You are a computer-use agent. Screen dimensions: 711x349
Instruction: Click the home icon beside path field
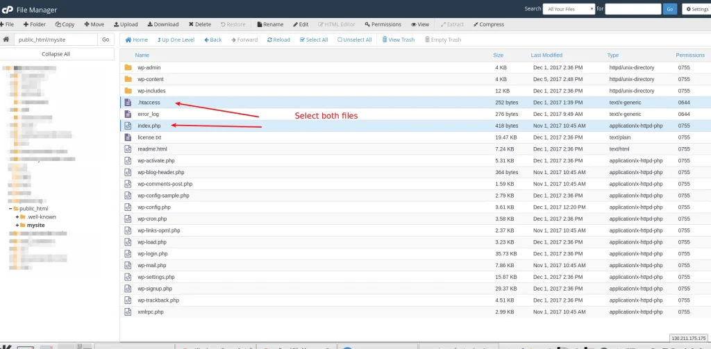(x=6, y=40)
